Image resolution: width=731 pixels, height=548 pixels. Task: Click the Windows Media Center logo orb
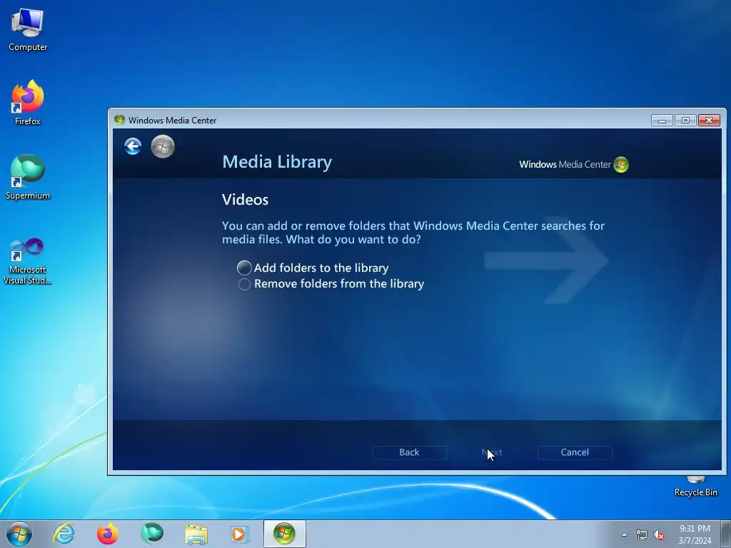click(x=621, y=165)
